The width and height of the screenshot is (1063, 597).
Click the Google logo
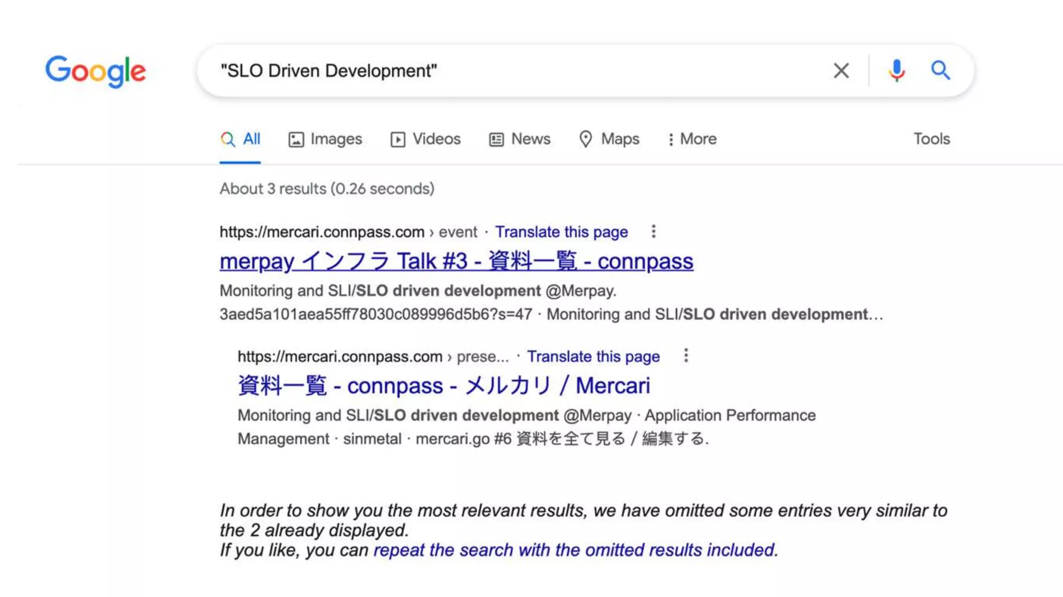click(x=96, y=71)
